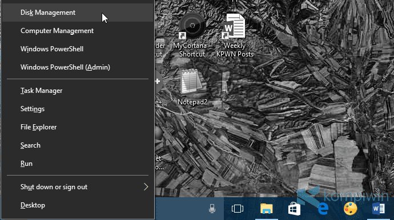
Task: Open the Microsoft Store taskbar icon
Action: 294,209
